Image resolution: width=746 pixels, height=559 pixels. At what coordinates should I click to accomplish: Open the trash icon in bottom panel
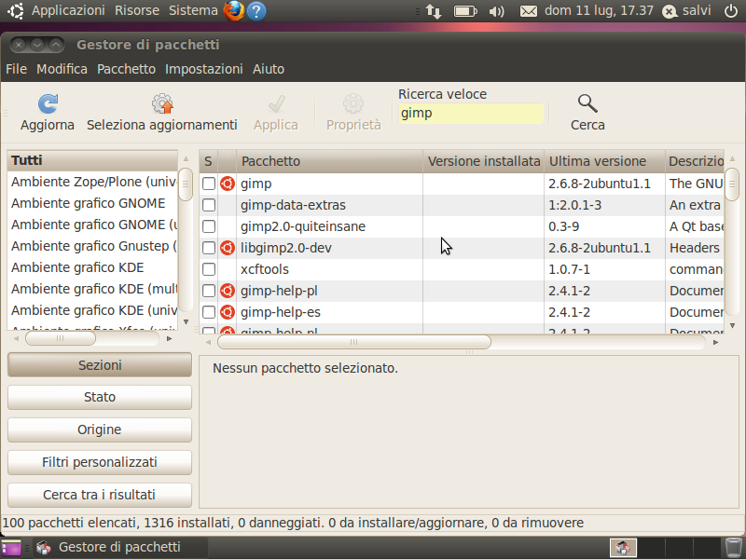(734, 548)
